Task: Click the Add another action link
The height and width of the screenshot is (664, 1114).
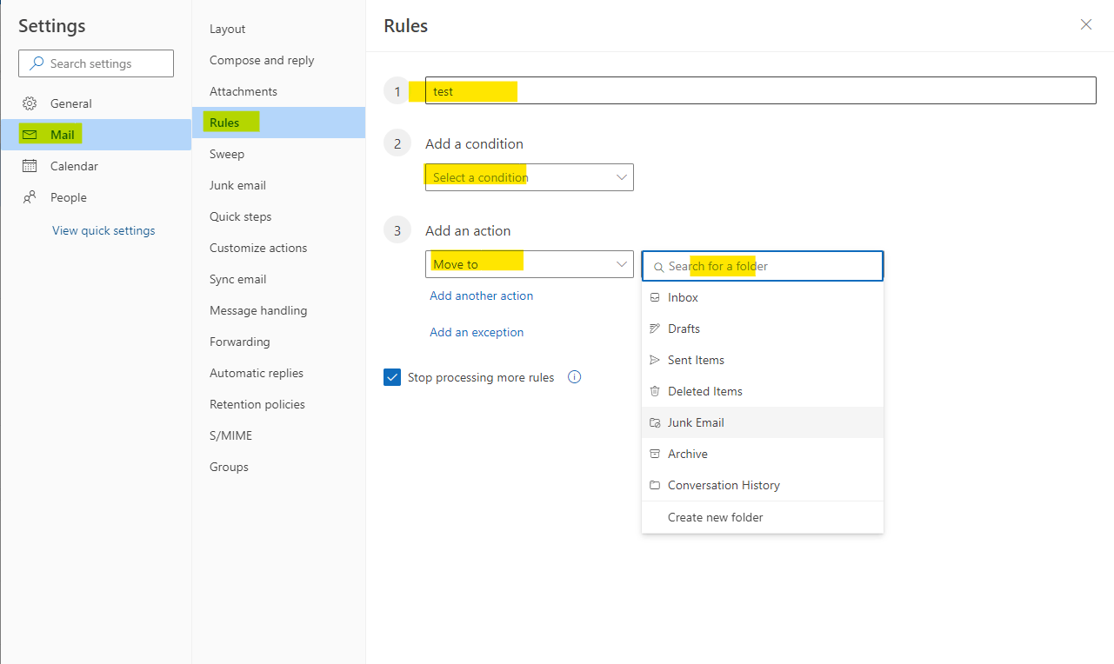Action: 481,295
